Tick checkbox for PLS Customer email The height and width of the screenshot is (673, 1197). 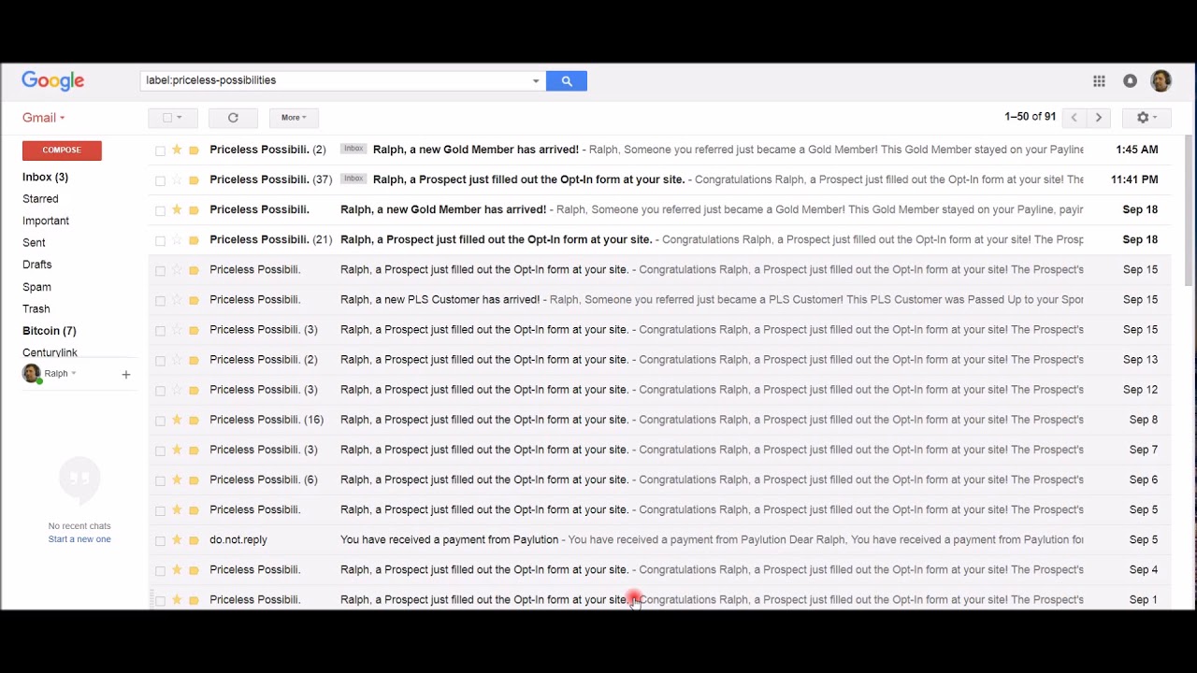[160, 300]
